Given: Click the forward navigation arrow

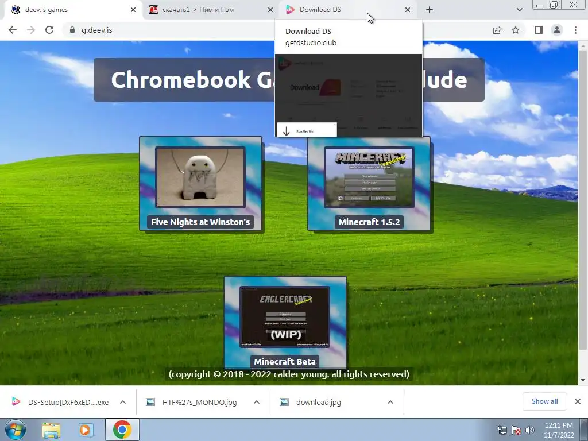Looking at the screenshot, I should point(31,30).
